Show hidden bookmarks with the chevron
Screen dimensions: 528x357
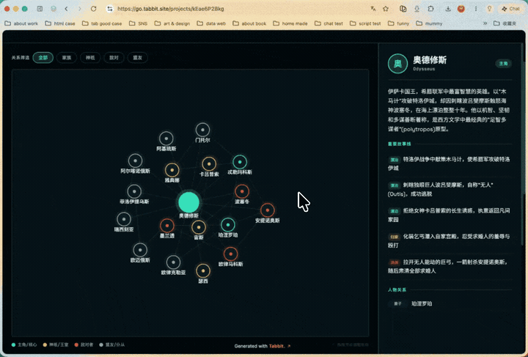(485, 23)
